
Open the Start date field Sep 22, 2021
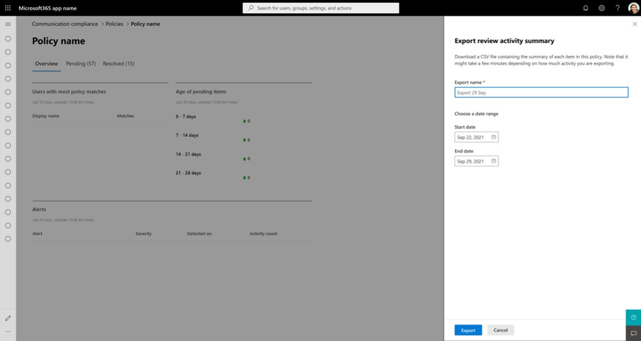(x=476, y=137)
